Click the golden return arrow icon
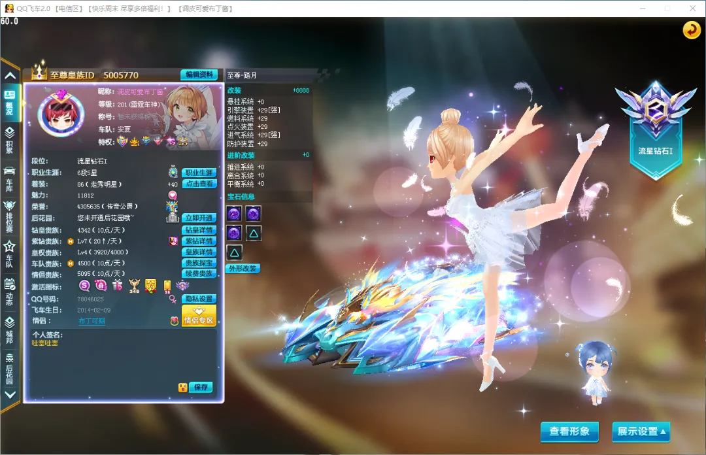Viewport: 706px width, 455px height. coord(691,30)
